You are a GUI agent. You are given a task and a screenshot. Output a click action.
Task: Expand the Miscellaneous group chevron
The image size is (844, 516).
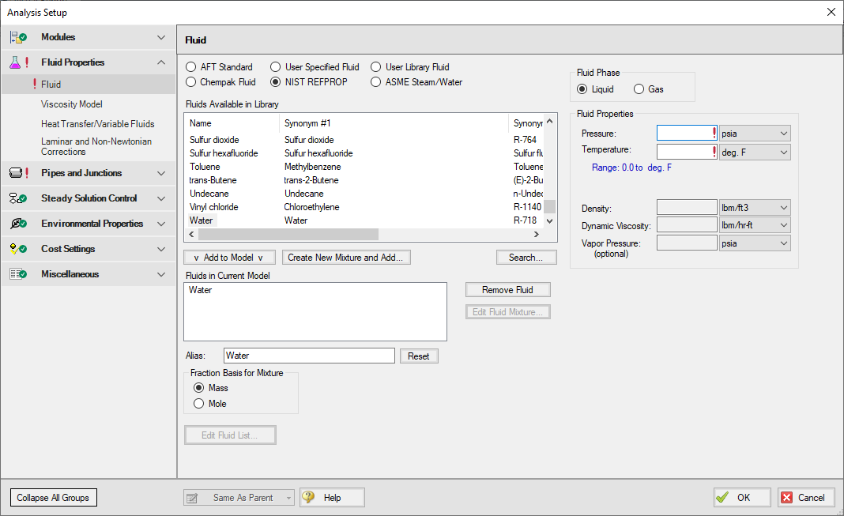click(x=161, y=274)
